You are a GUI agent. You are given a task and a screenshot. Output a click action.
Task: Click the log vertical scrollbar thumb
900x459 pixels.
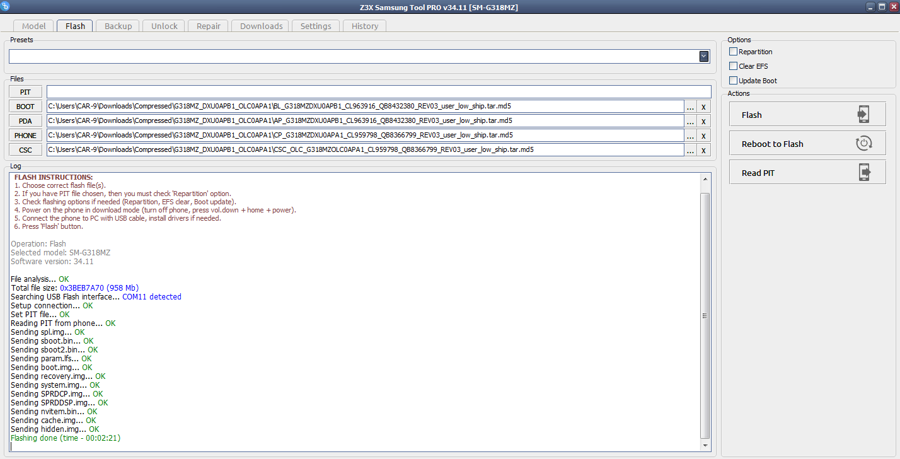705,316
